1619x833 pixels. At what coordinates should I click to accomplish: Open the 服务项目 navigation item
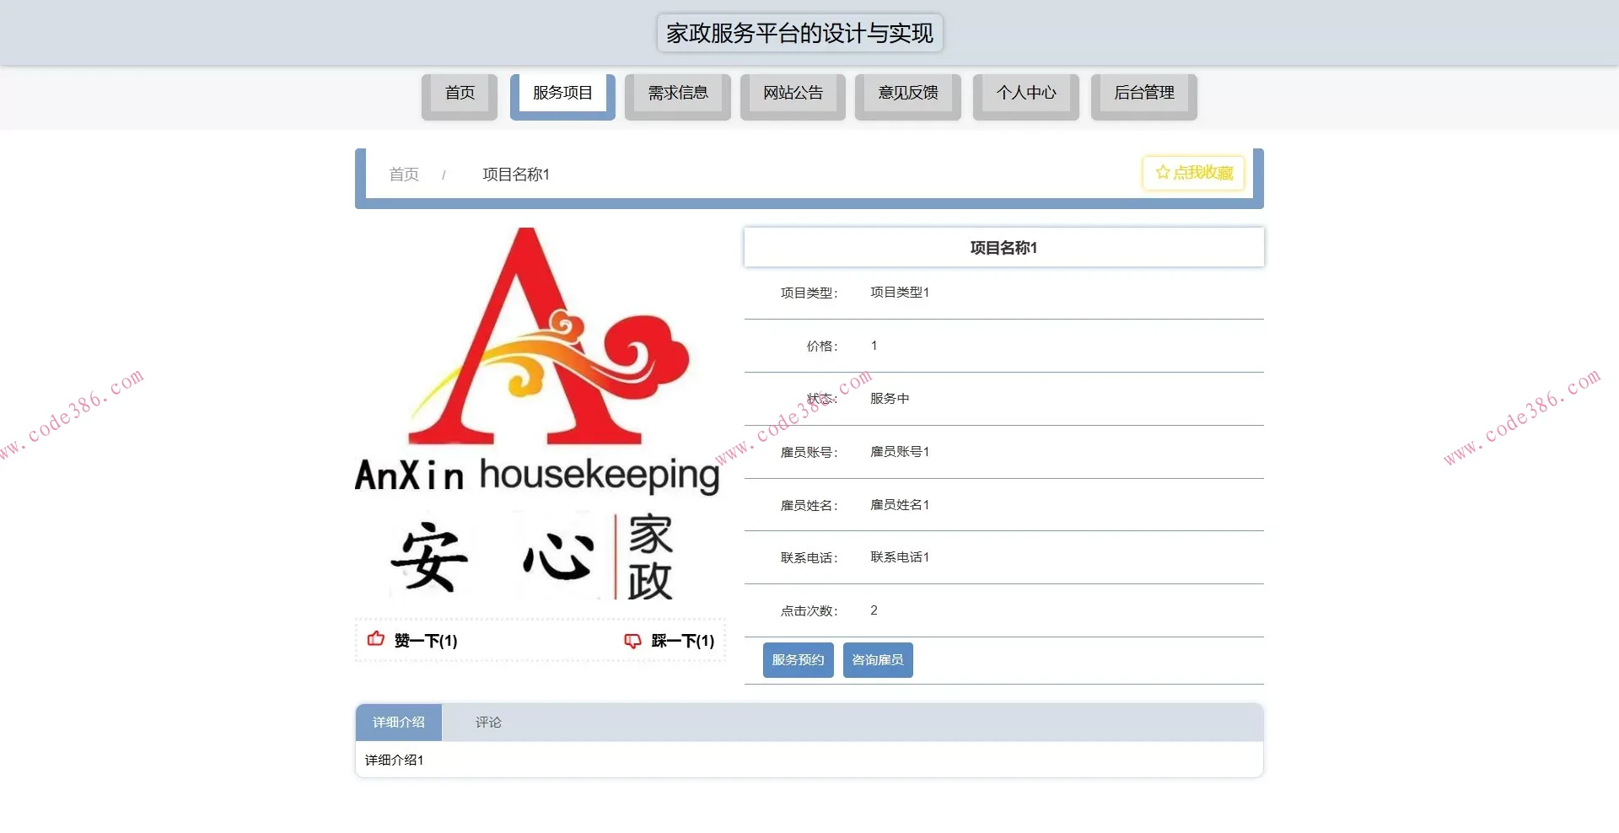pyautogui.click(x=562, y=94)
